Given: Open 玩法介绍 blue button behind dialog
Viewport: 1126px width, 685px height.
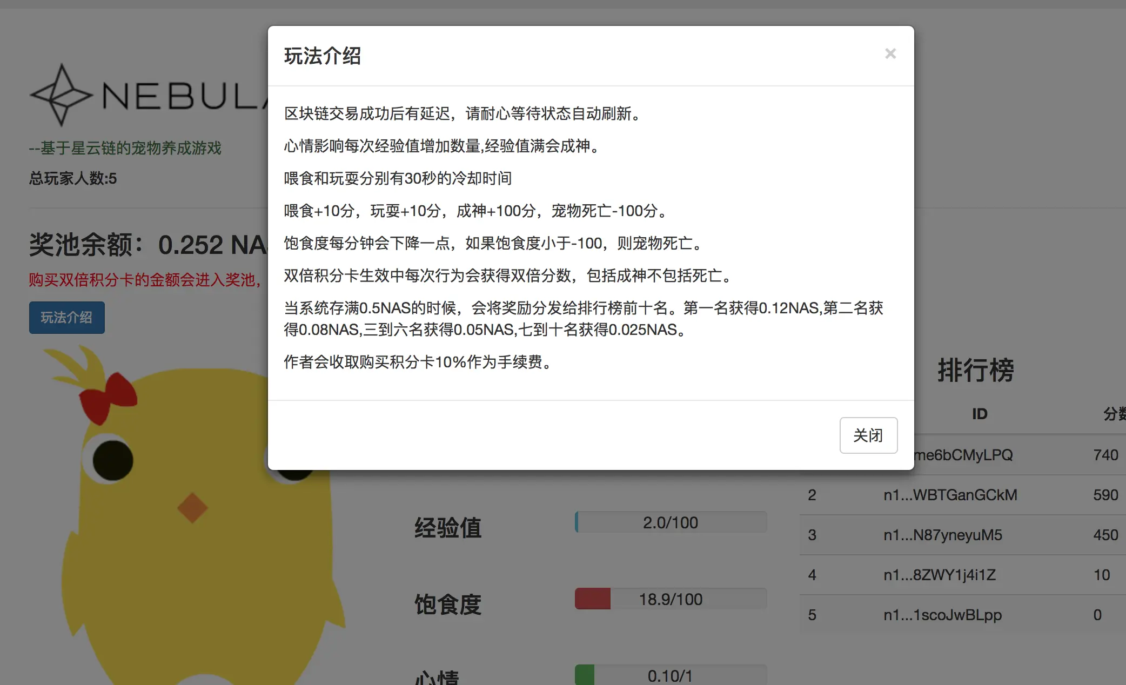Looking at the screenshot, I should 66,317.
